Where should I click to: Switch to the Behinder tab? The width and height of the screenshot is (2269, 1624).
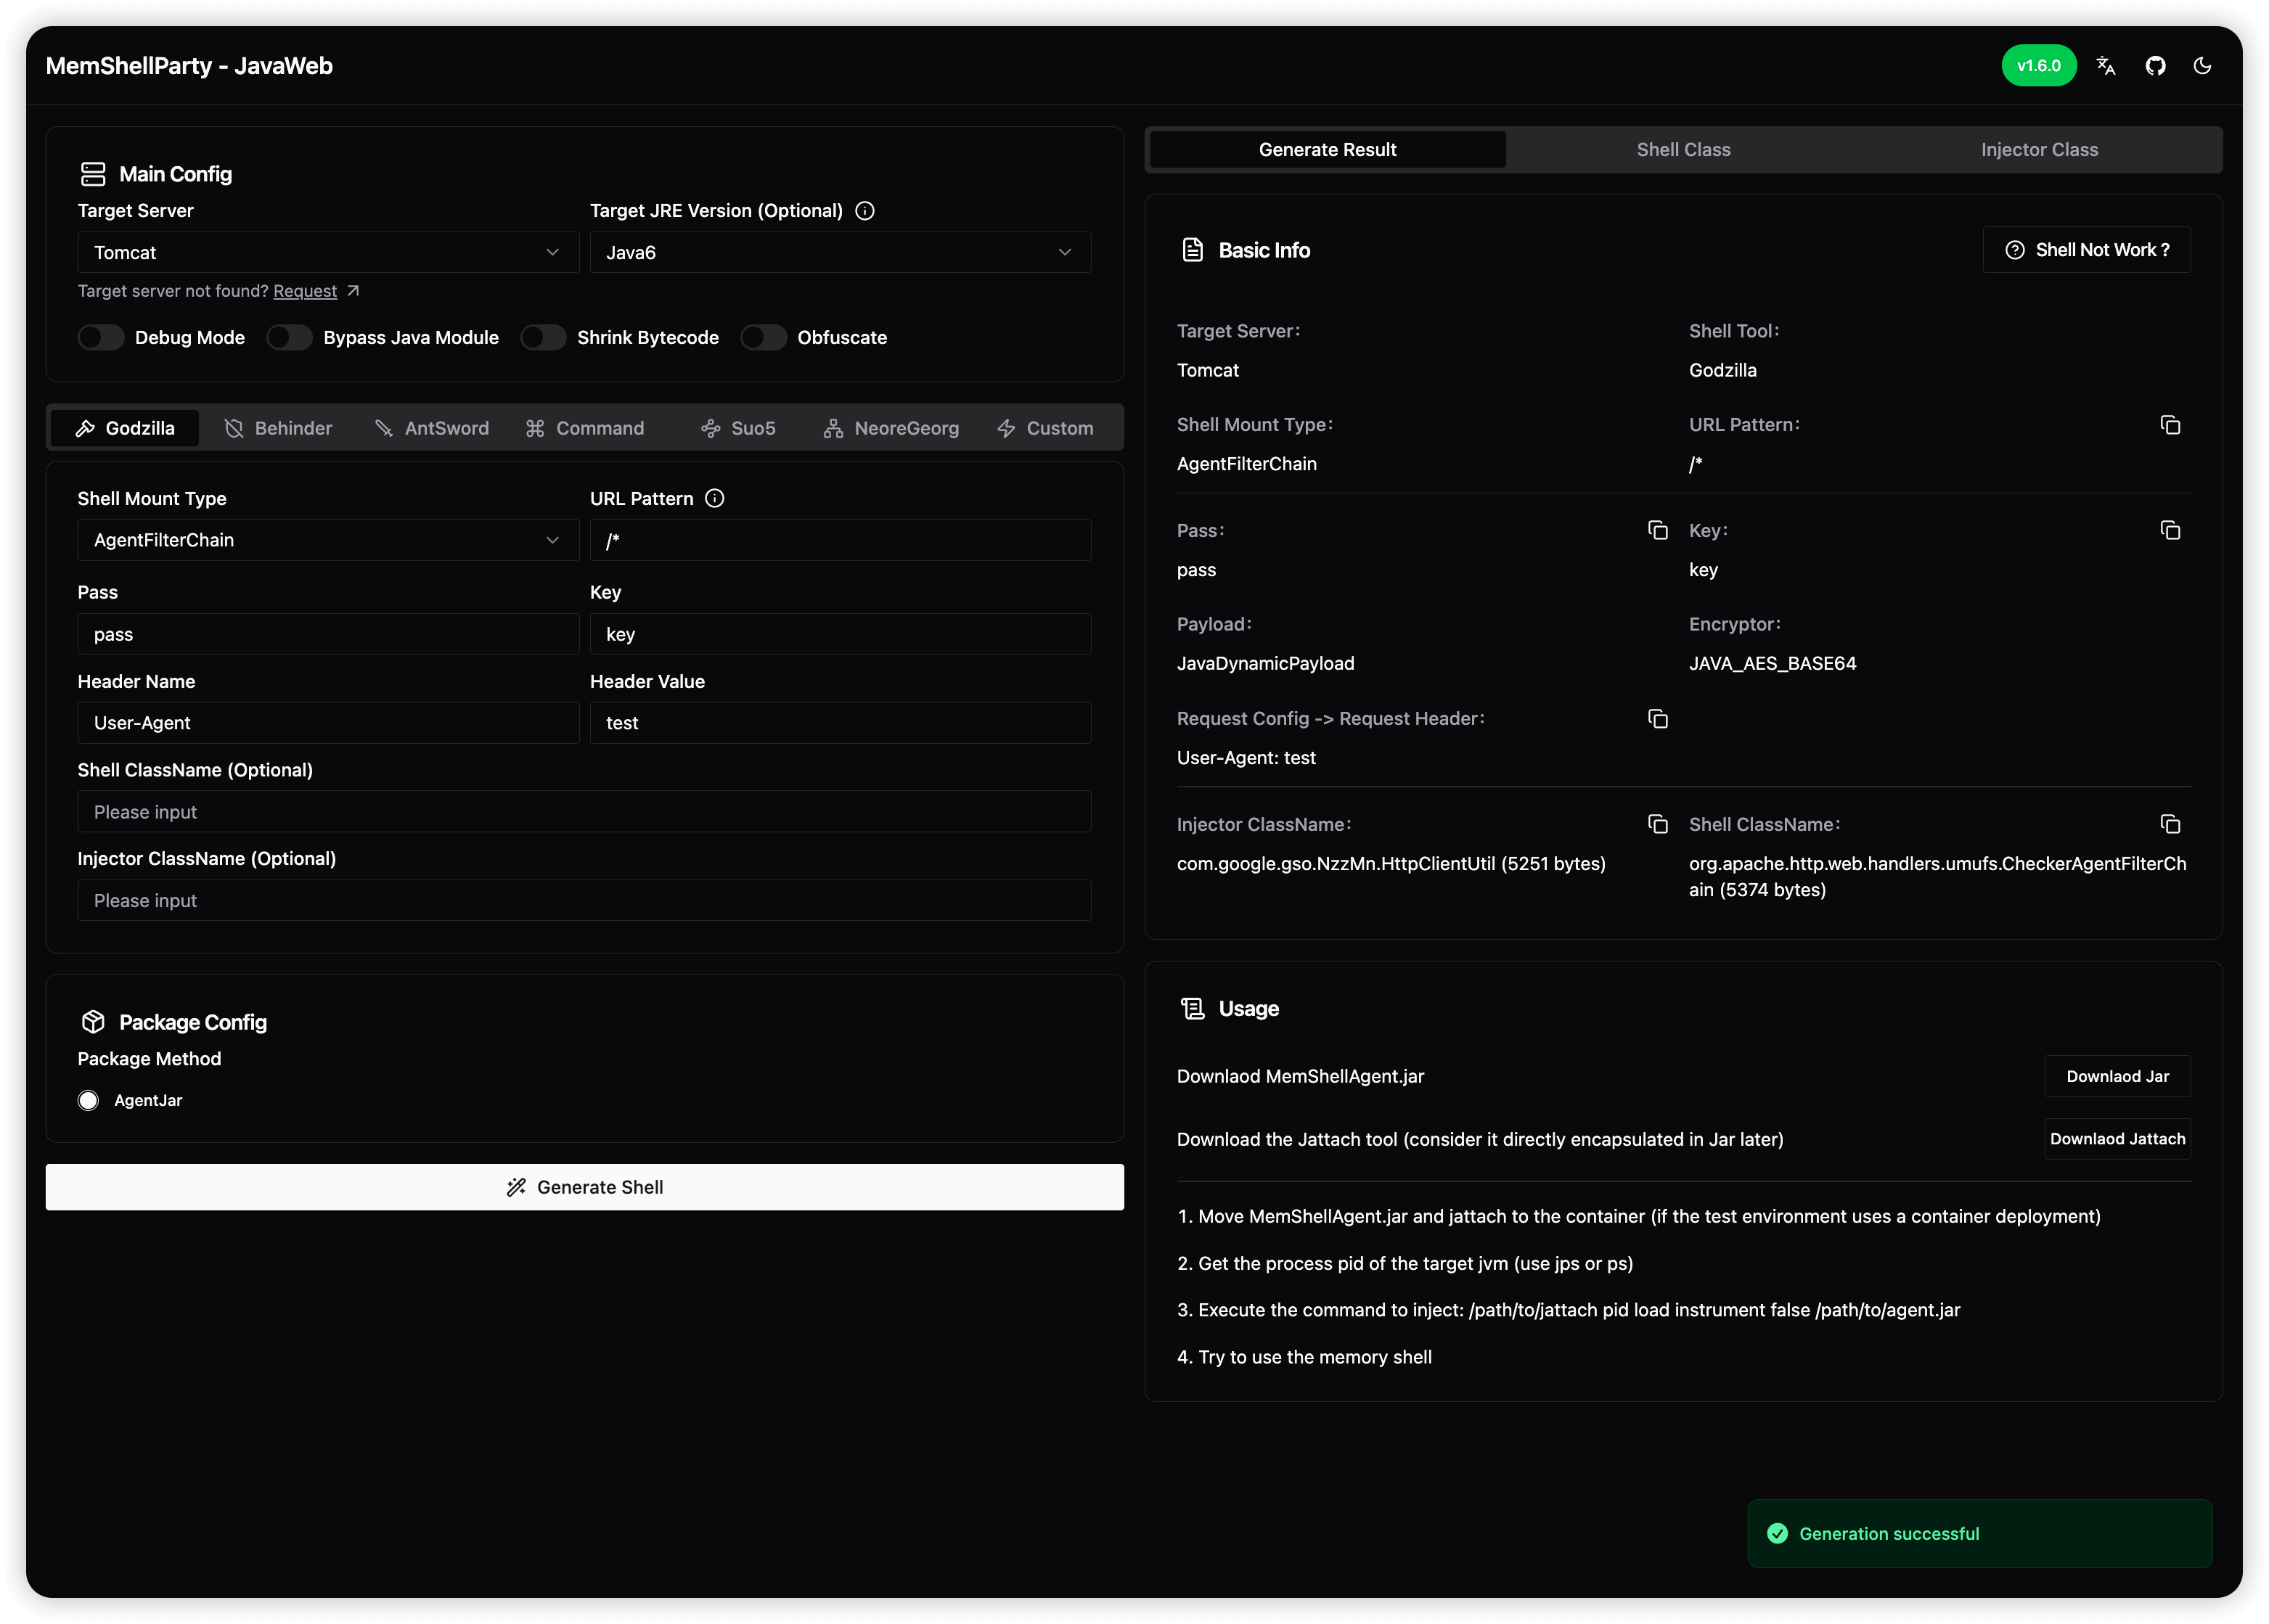click(279, 428)
